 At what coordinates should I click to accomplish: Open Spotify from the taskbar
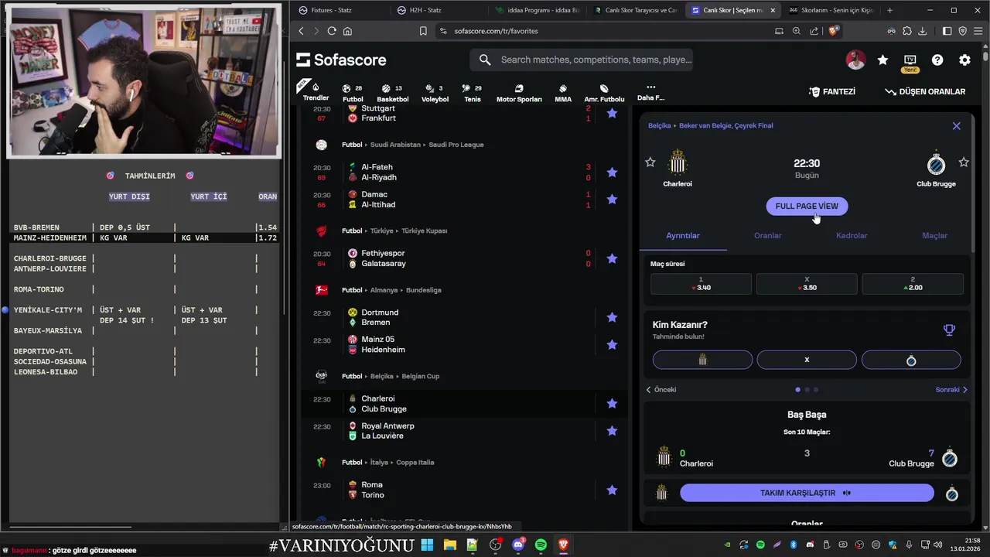(x=541, y=545)
